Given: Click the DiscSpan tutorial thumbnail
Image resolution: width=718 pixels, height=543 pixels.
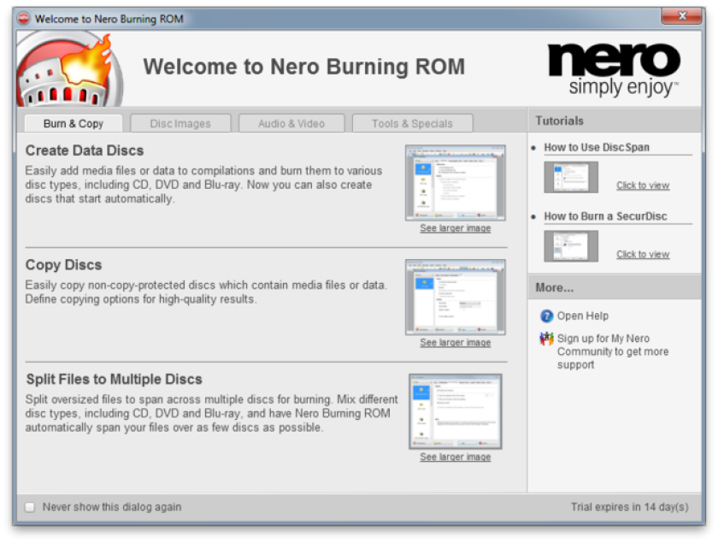Looking at the screenshot, I should [x=571, y=177].
